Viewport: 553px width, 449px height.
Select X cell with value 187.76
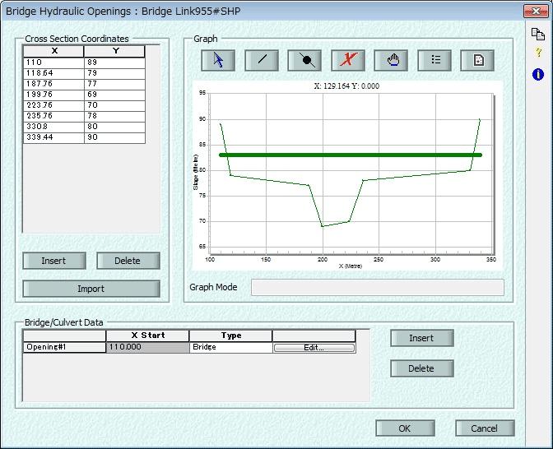53,84
